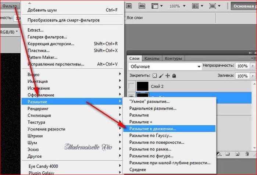
Task: Choose Радиальное размытие...
Action: click(x=169, y=108)
